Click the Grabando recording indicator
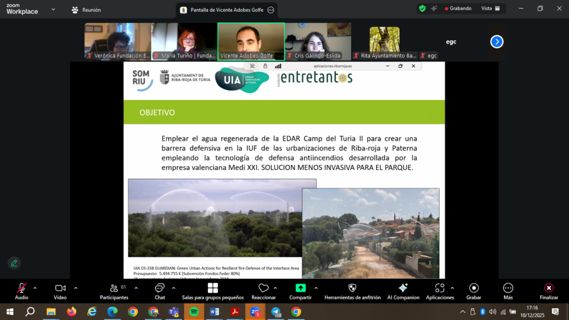 click(458, 8)
